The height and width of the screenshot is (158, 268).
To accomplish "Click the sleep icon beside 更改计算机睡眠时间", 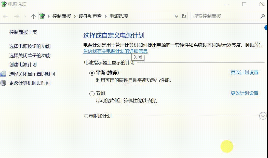I will pos(3,83).
